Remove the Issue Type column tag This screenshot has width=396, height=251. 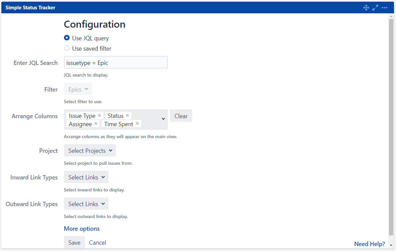tap(99, 116)
